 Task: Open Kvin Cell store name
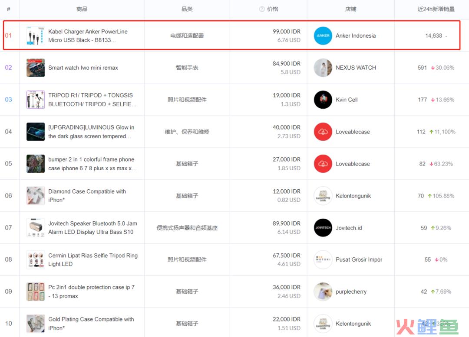(347, 100)
